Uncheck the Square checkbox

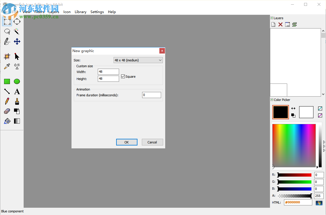click(x=123, y=76)
